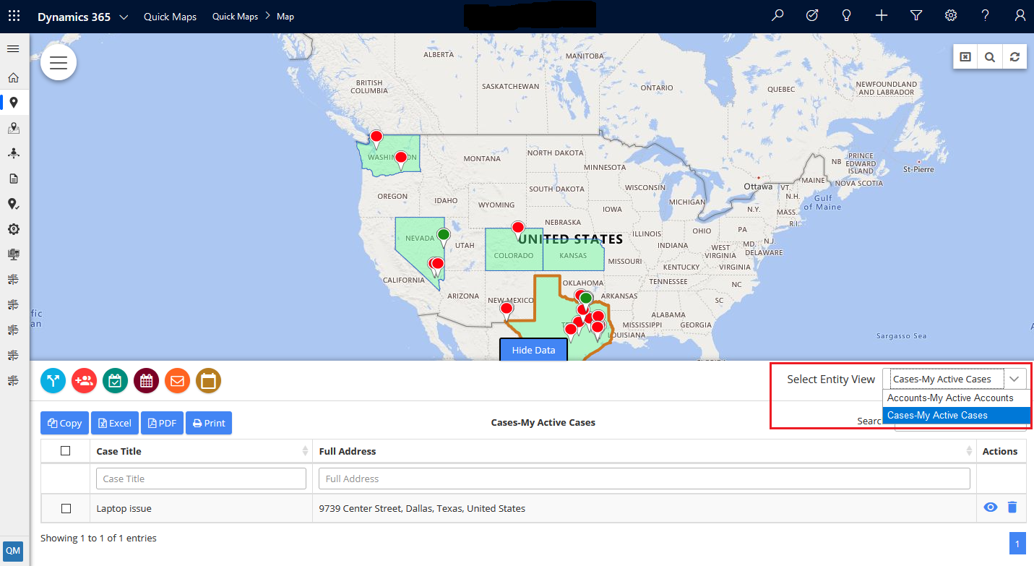Tick the select-all checkbox in table header
The image size is (1034, 566).
click(66, 450)
